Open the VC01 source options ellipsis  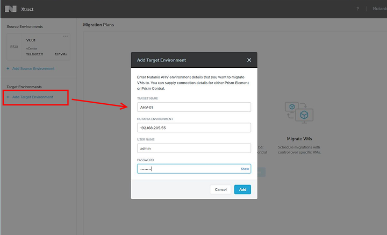(x=65, y=36)
